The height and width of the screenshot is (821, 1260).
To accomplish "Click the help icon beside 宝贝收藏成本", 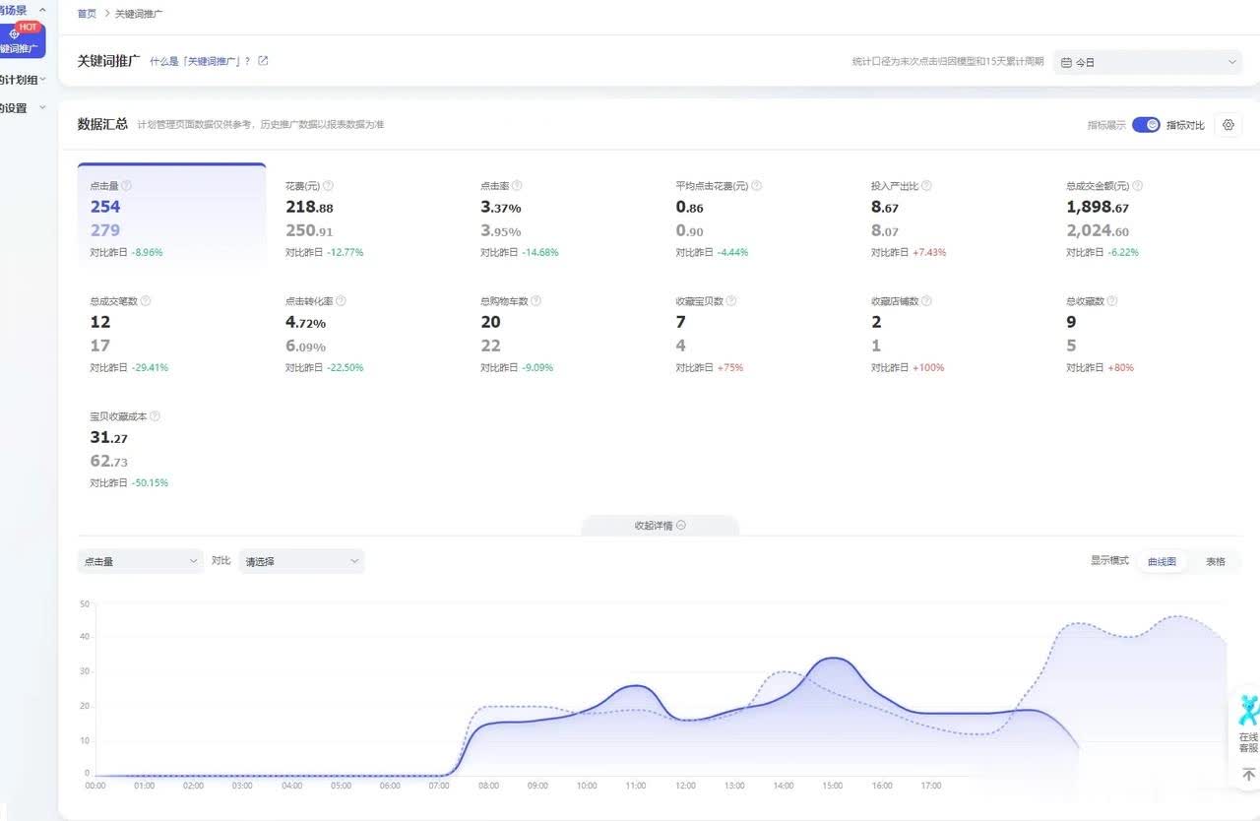I will click(x=155, y=416).
